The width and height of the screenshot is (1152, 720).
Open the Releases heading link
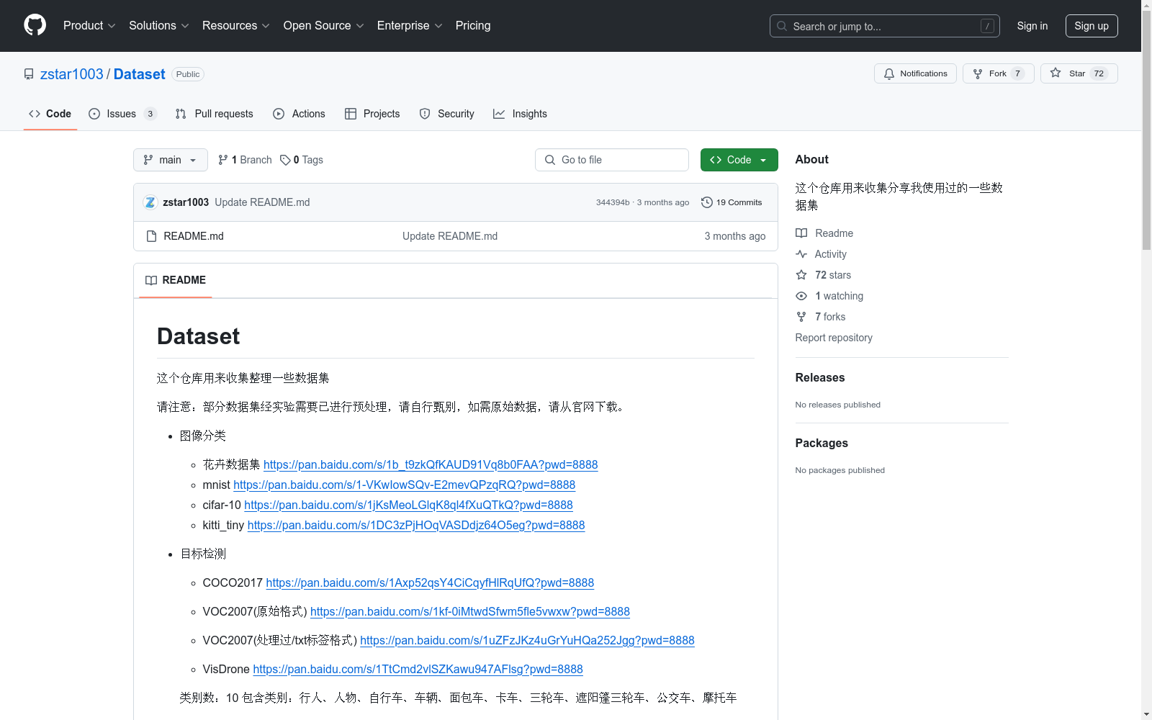tap(820, 377)
